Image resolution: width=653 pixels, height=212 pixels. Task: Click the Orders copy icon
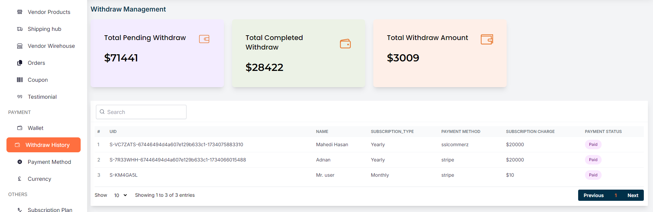click(20, 63)
